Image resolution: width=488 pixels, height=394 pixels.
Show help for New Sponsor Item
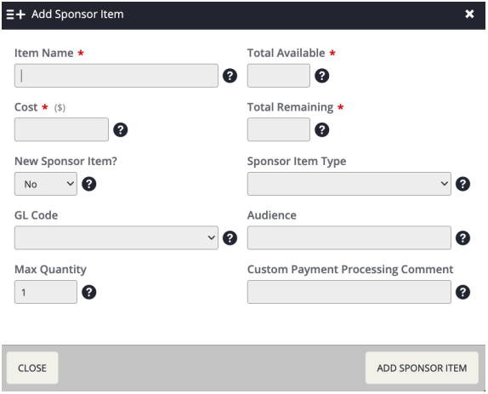(x=89, y=184)
